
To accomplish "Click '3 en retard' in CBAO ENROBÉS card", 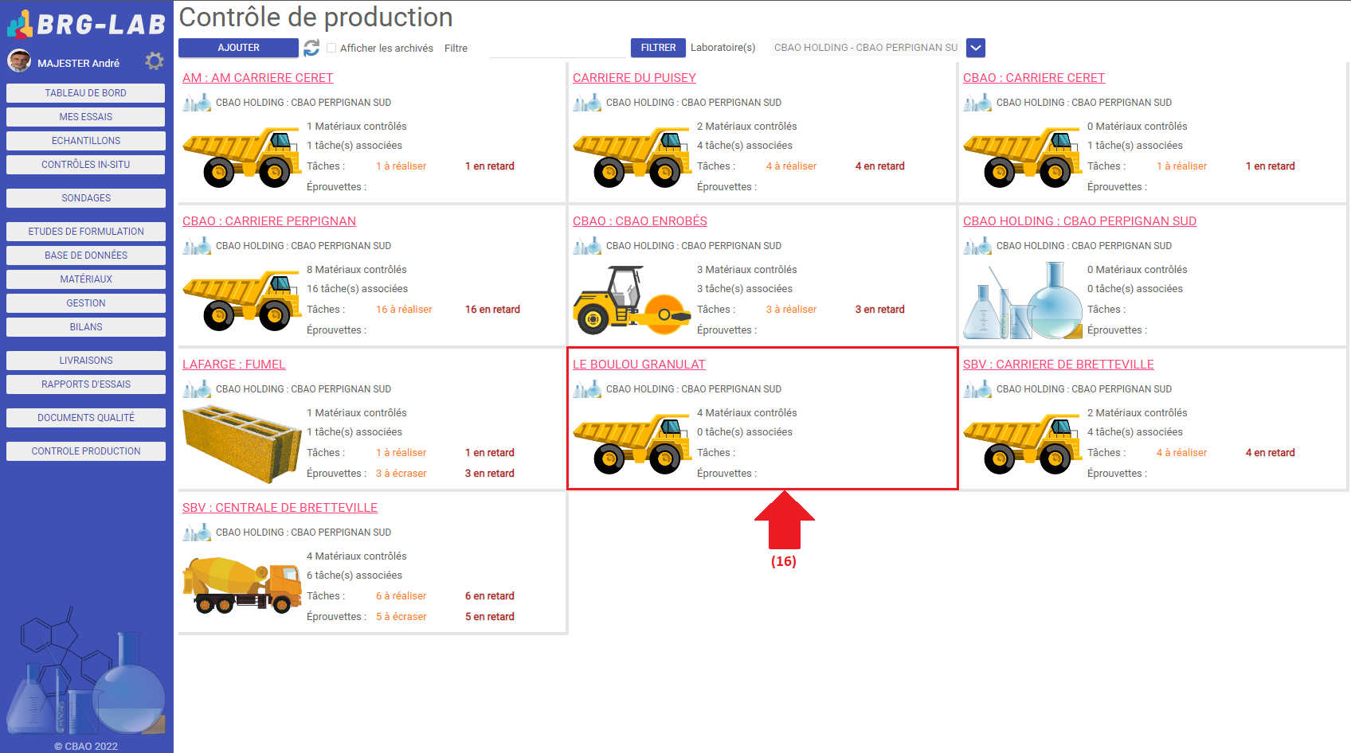I will (x=880, y=310).
